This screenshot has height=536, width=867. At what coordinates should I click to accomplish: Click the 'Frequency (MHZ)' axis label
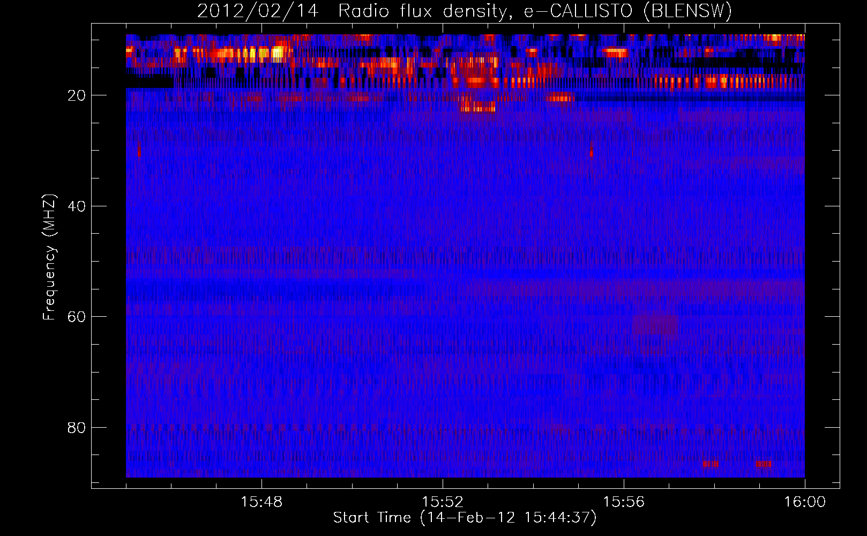49,257
